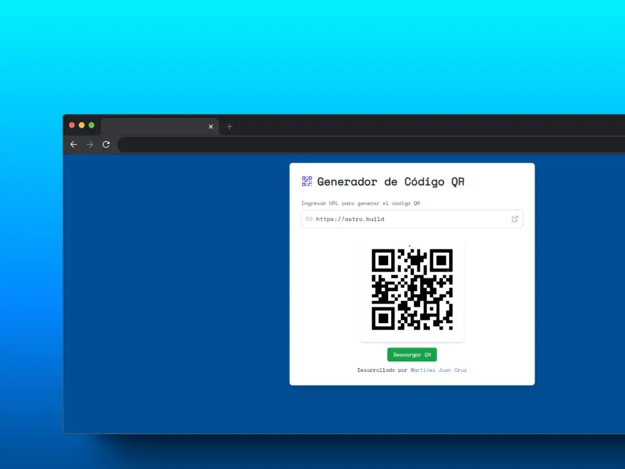The image size is (625, 469).
Task: Open astro.build via the external link icon
Action: [514, 219]
